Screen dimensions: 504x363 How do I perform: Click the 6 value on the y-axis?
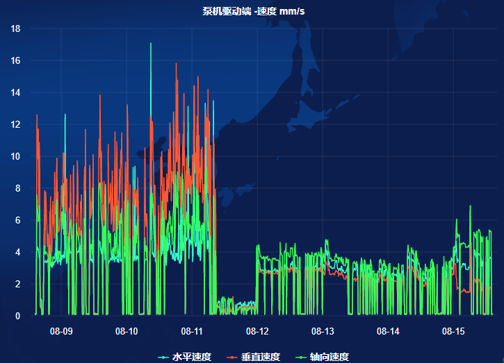pos(17,220)
